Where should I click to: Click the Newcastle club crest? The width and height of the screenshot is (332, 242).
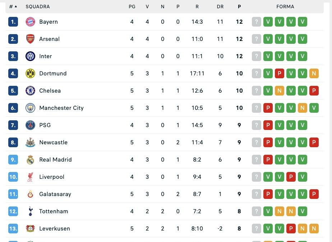pos(31,142)
